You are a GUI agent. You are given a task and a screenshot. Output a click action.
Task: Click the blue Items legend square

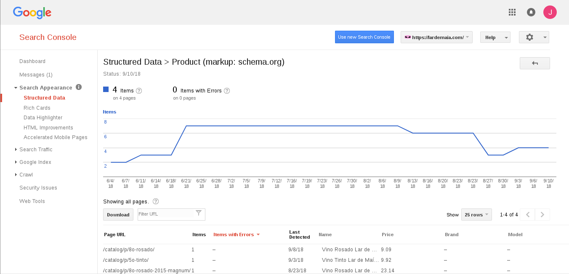point(106,90)
